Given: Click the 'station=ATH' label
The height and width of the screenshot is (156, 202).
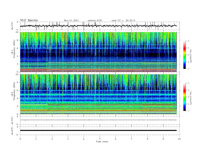Looking at the screenshot, I should [x=95, y=20].
